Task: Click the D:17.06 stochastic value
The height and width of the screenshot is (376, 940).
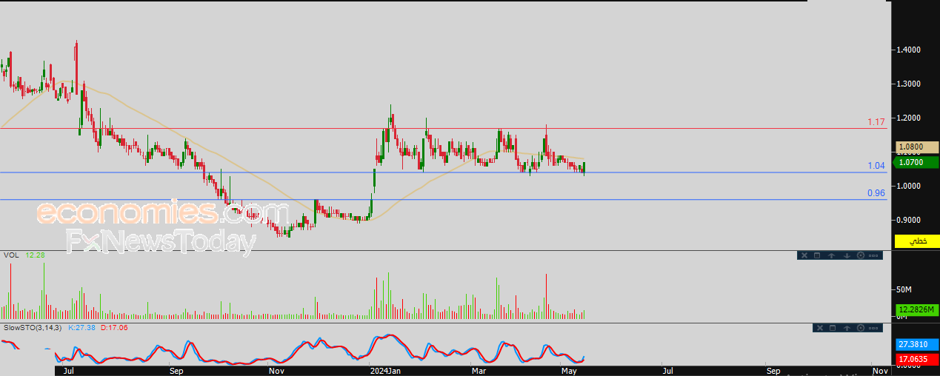Action: pos(114,327)
